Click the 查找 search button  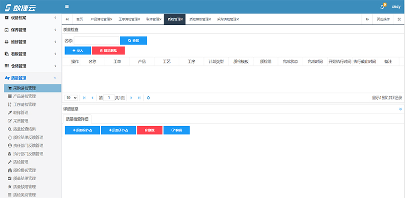pos(134,41)
